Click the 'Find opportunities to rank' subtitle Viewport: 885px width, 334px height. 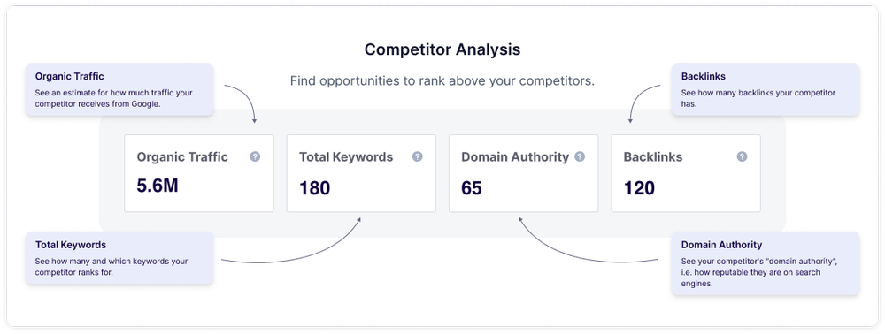(442, 81)
